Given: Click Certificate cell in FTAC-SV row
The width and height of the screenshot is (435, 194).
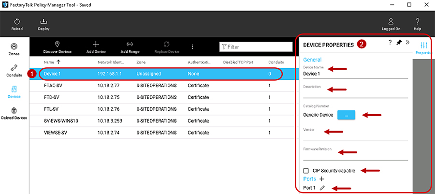Looking at the screenshot, I should pos(198,86).
